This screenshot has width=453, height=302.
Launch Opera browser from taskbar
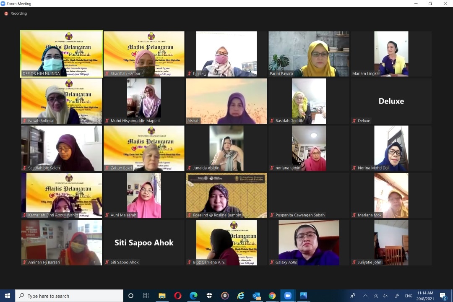(177, 296)
